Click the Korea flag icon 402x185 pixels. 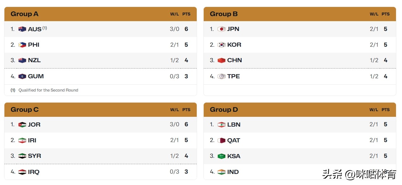click(x=221, y=45)
